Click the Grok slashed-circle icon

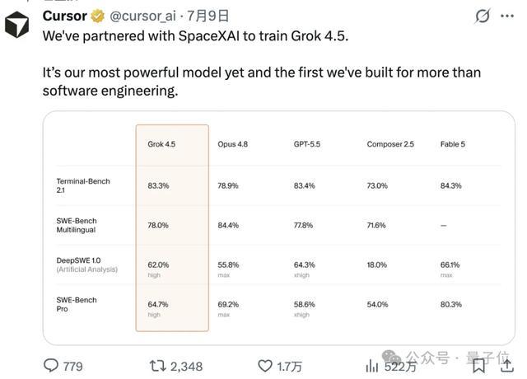coord(483,16)
